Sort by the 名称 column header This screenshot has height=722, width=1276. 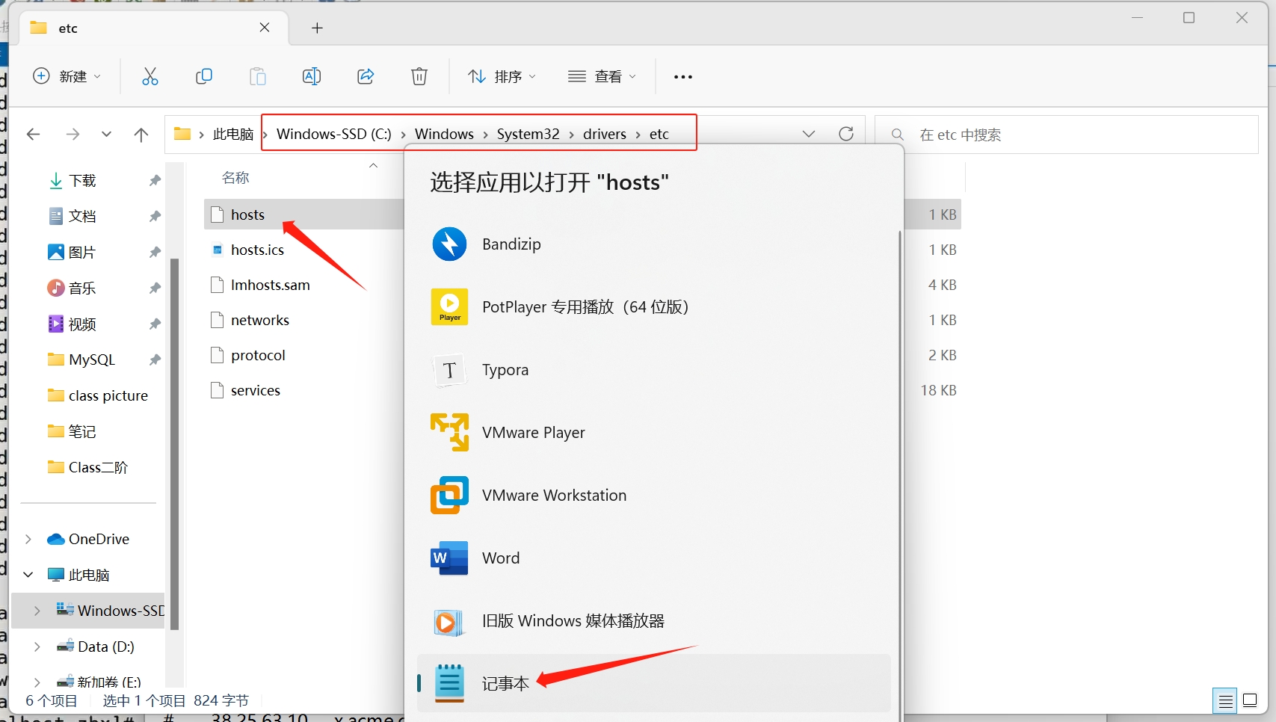pos(235,178)
